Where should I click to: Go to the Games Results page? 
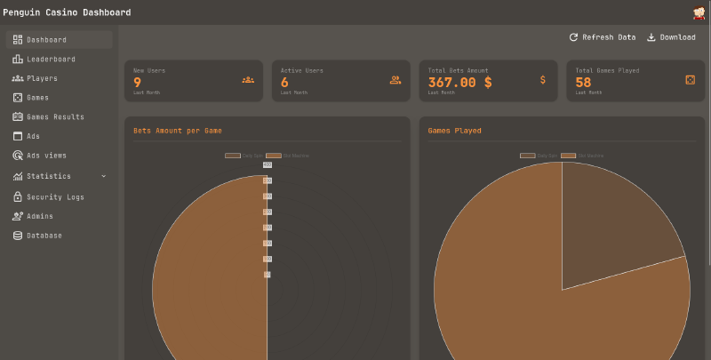pyautogui.click(x=55, y=116)
